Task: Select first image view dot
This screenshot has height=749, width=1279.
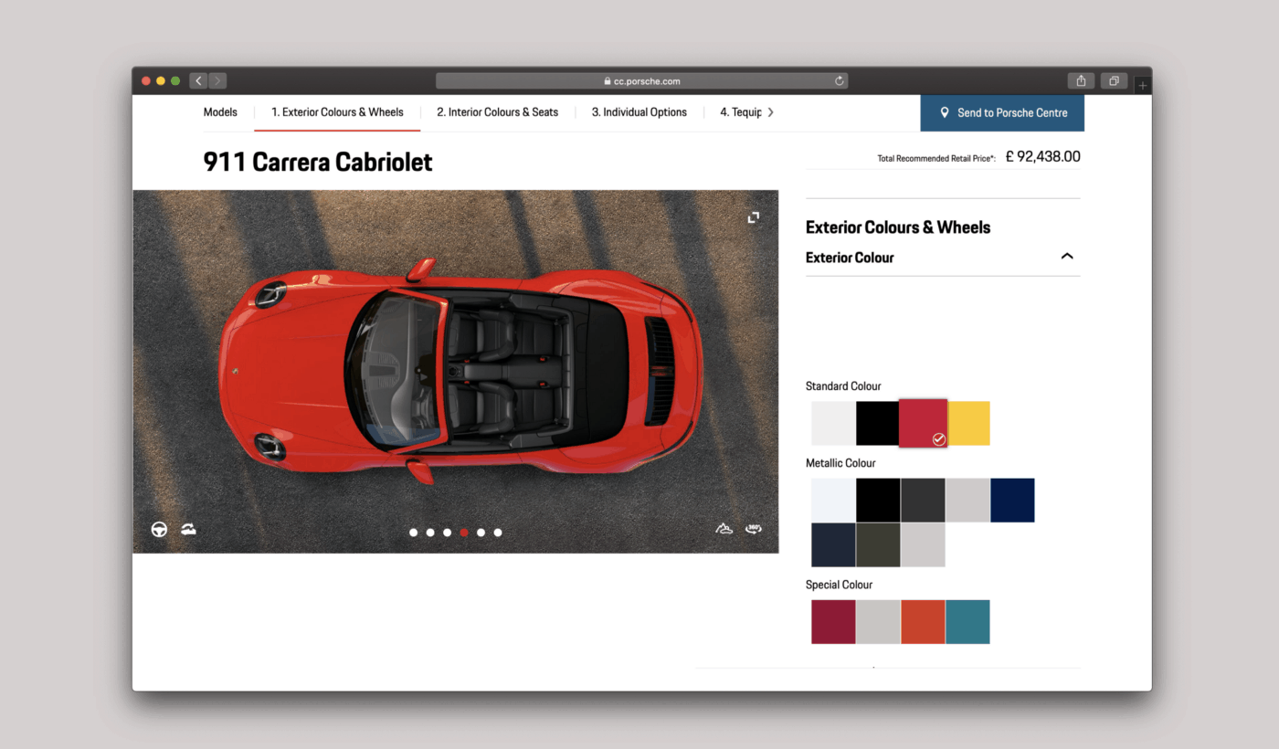Action: 413,533
